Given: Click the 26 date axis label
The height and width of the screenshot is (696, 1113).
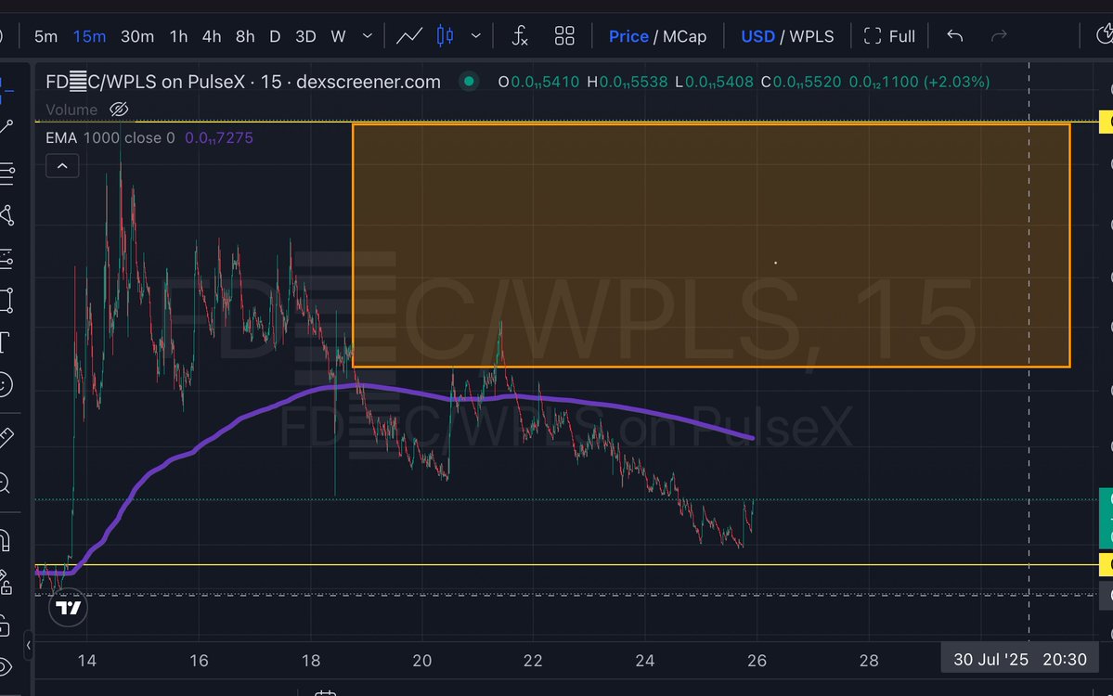Looking at the screenshot, I should [x=757, y=661].
